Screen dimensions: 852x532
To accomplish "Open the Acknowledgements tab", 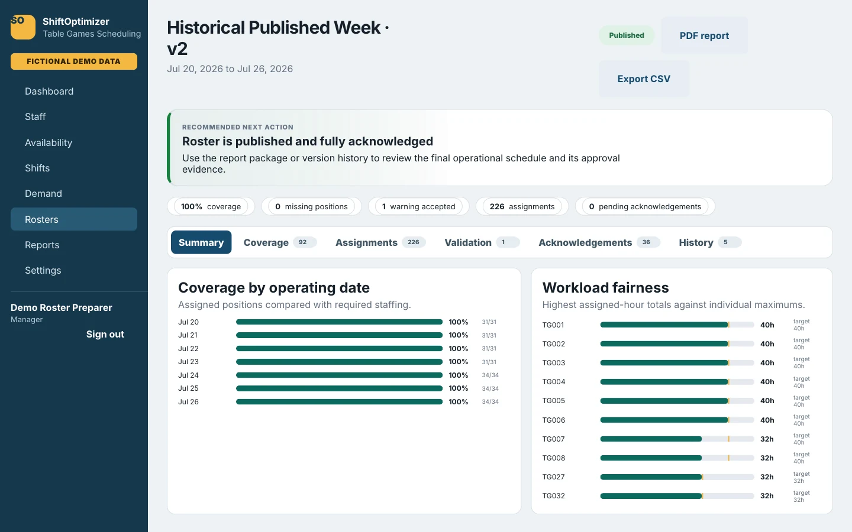I will point(599,242).
